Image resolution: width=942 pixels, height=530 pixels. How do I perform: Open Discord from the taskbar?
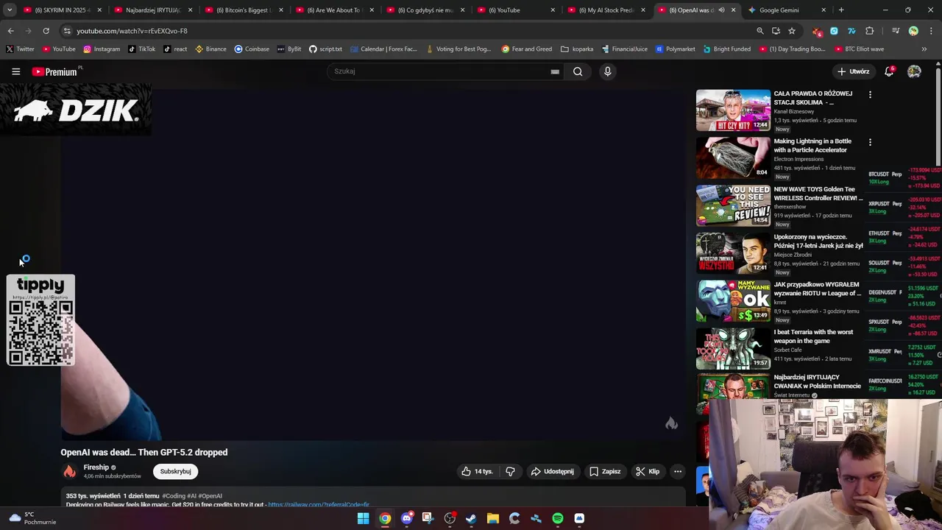(x=406, y=518)
